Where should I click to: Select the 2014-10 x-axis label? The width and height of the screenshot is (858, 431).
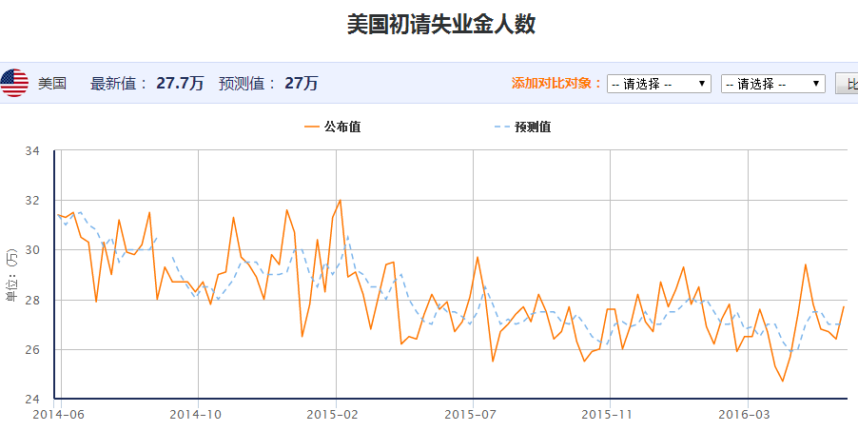click(x=198, y=415)
